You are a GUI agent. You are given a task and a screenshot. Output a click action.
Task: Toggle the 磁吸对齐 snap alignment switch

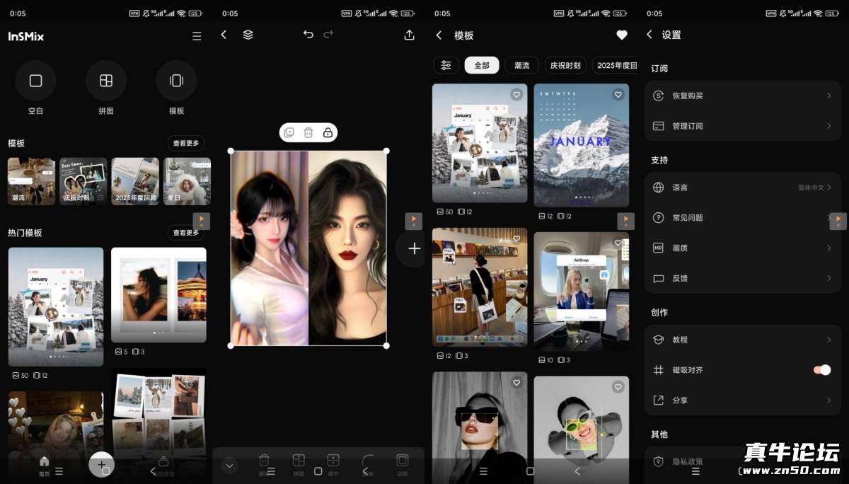(821, 369)
